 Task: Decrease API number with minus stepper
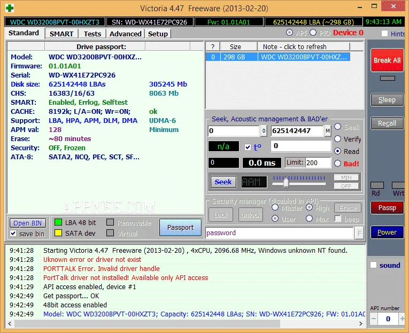374,319
